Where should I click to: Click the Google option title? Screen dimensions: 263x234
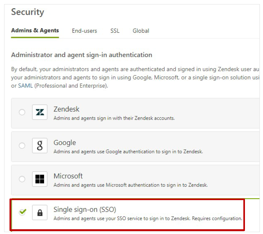pos(65,143)
